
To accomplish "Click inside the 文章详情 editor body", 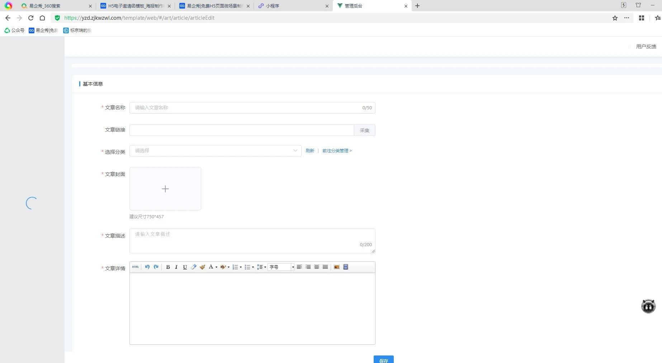I will tap(252, 309).
